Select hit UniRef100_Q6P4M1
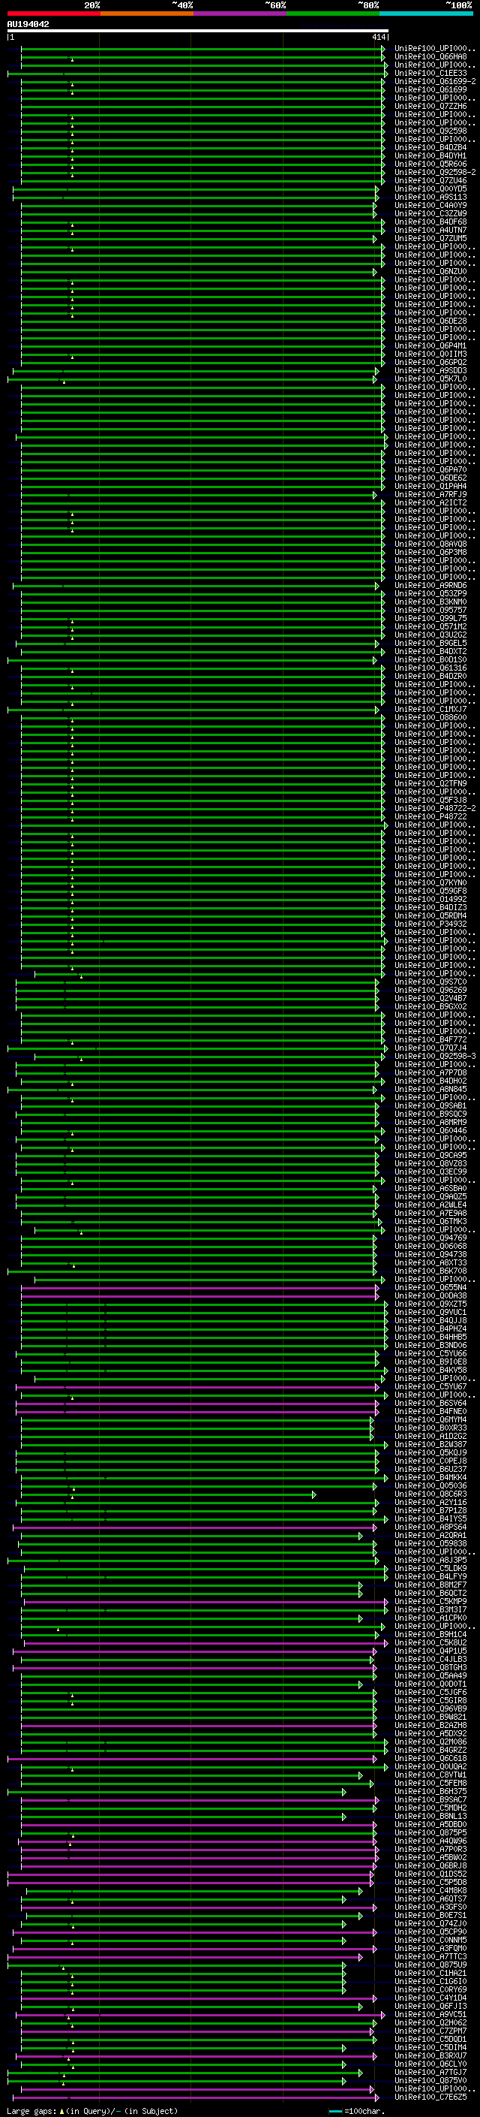Screen dimensions: 480x2117 click(430, 345)
